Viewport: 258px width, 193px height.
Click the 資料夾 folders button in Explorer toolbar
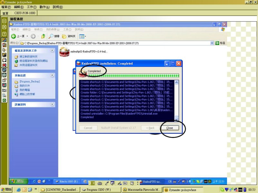tap(69, 36)
